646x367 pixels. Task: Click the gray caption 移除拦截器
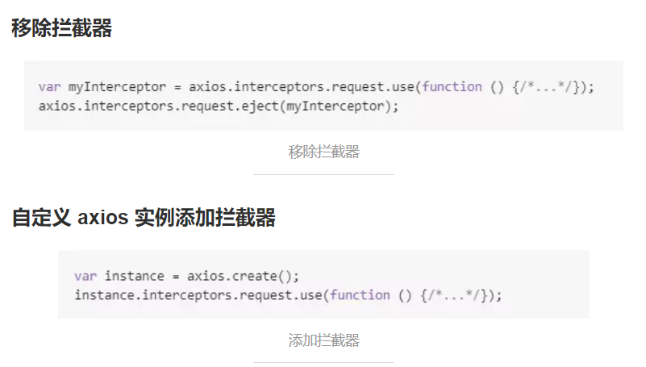(323, 152)
